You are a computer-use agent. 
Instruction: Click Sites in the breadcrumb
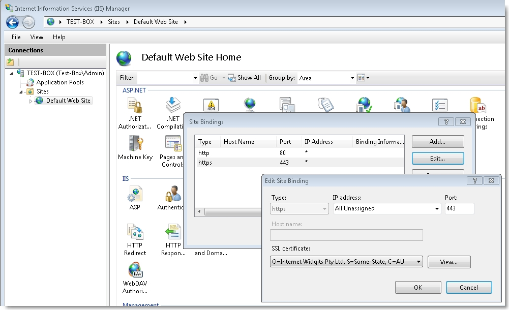[x=113, y=22]
